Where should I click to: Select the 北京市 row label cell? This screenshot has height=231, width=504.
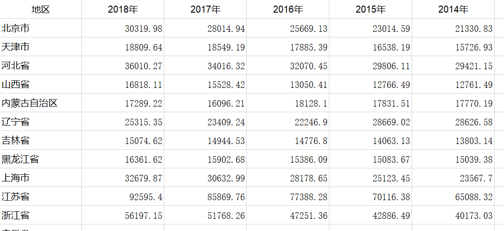[x=16, y=29]
